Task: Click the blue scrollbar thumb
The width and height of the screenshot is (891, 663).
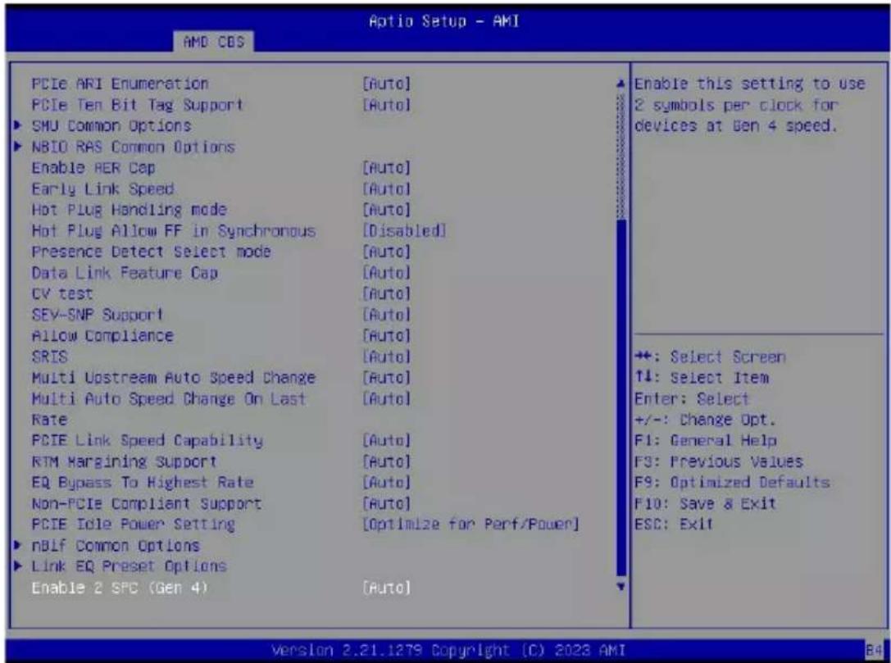Action: (621, 397)
